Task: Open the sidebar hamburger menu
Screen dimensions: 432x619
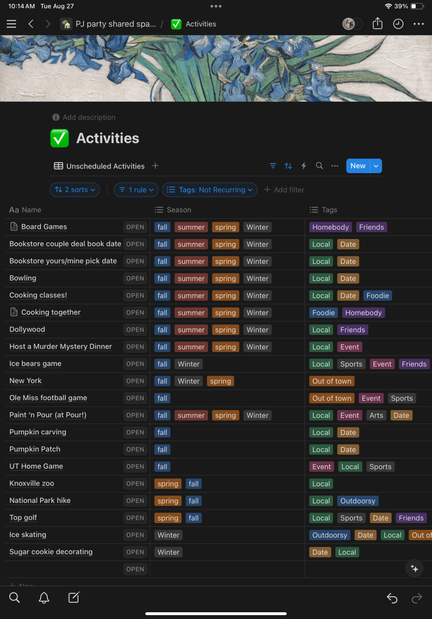Action: coord(11,24)
